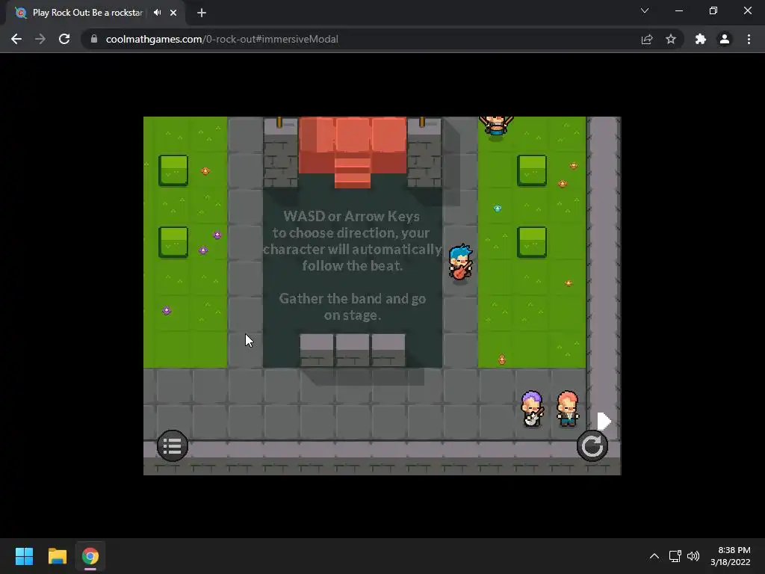Screen dimensions: 765x574
Task: Click the Chrome icon in the taskbar
Action: (90, 556)
